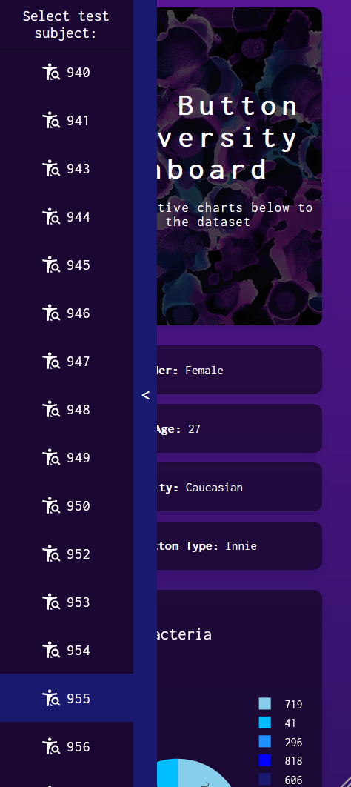Image resolution: width=351 pixels, height=787 pixels.
Task: Collapse the sidebar with the < arrow
Action: pyautogui.click(x=145, y=396)
